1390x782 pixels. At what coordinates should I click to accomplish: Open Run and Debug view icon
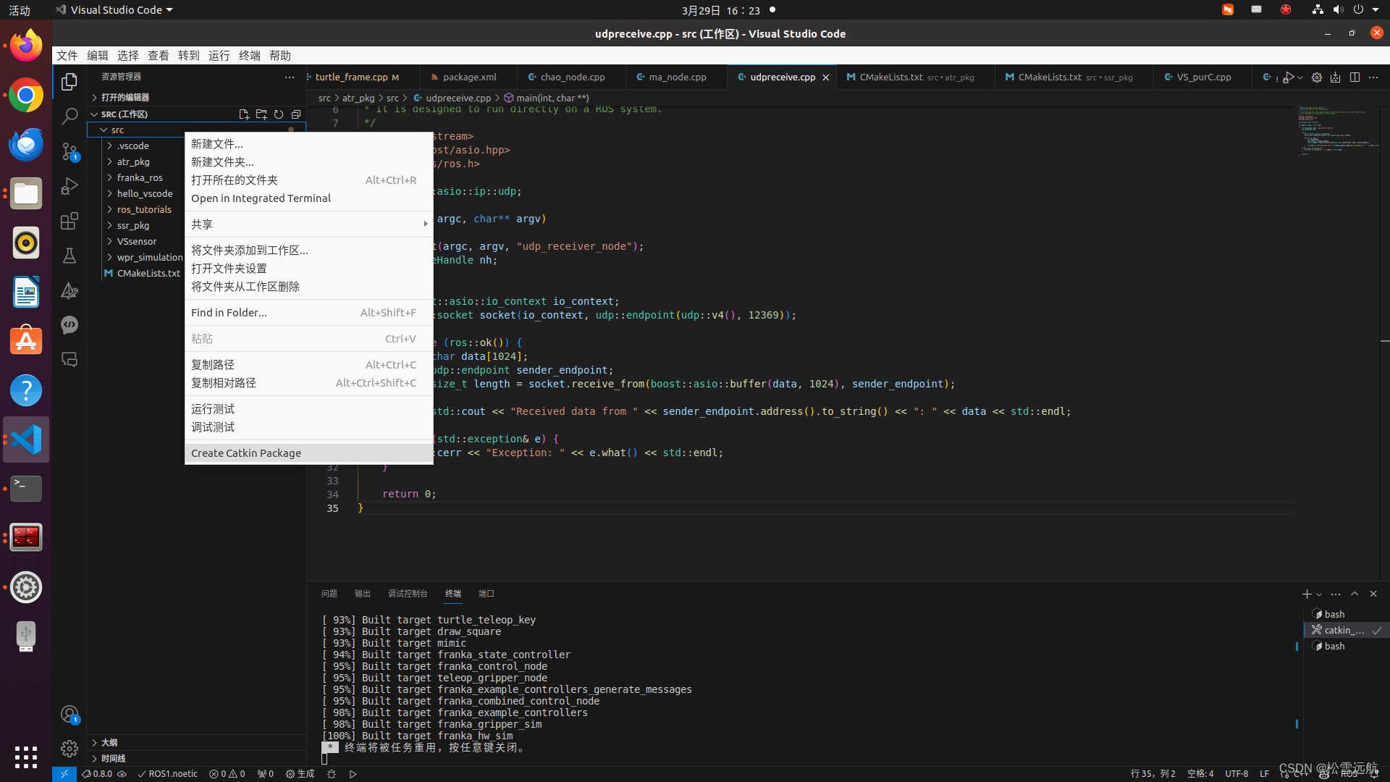click(x=69, y=186)
